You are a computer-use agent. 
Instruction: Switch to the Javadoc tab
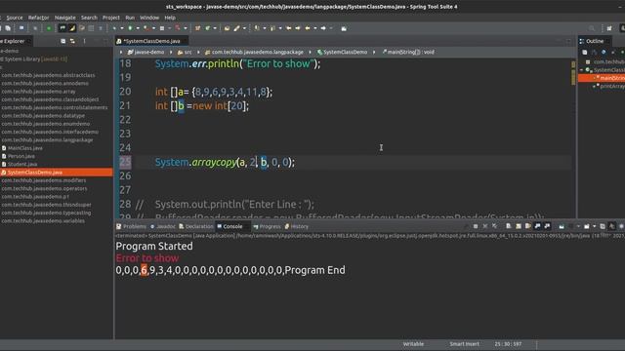tap(163, 226)
